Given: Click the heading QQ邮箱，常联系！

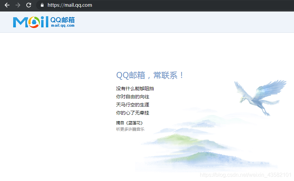Looking at the screenshot, I should click(150, 75).
